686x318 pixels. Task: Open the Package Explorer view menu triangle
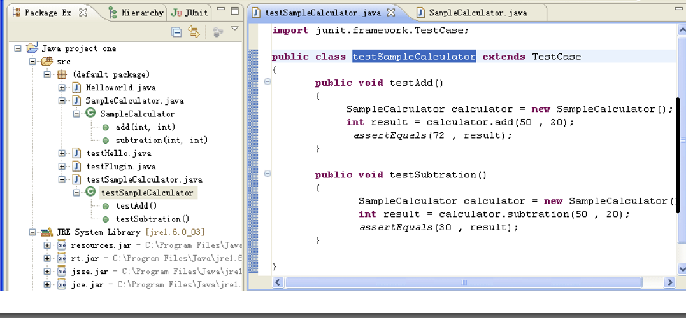click(x=235, y=29)
